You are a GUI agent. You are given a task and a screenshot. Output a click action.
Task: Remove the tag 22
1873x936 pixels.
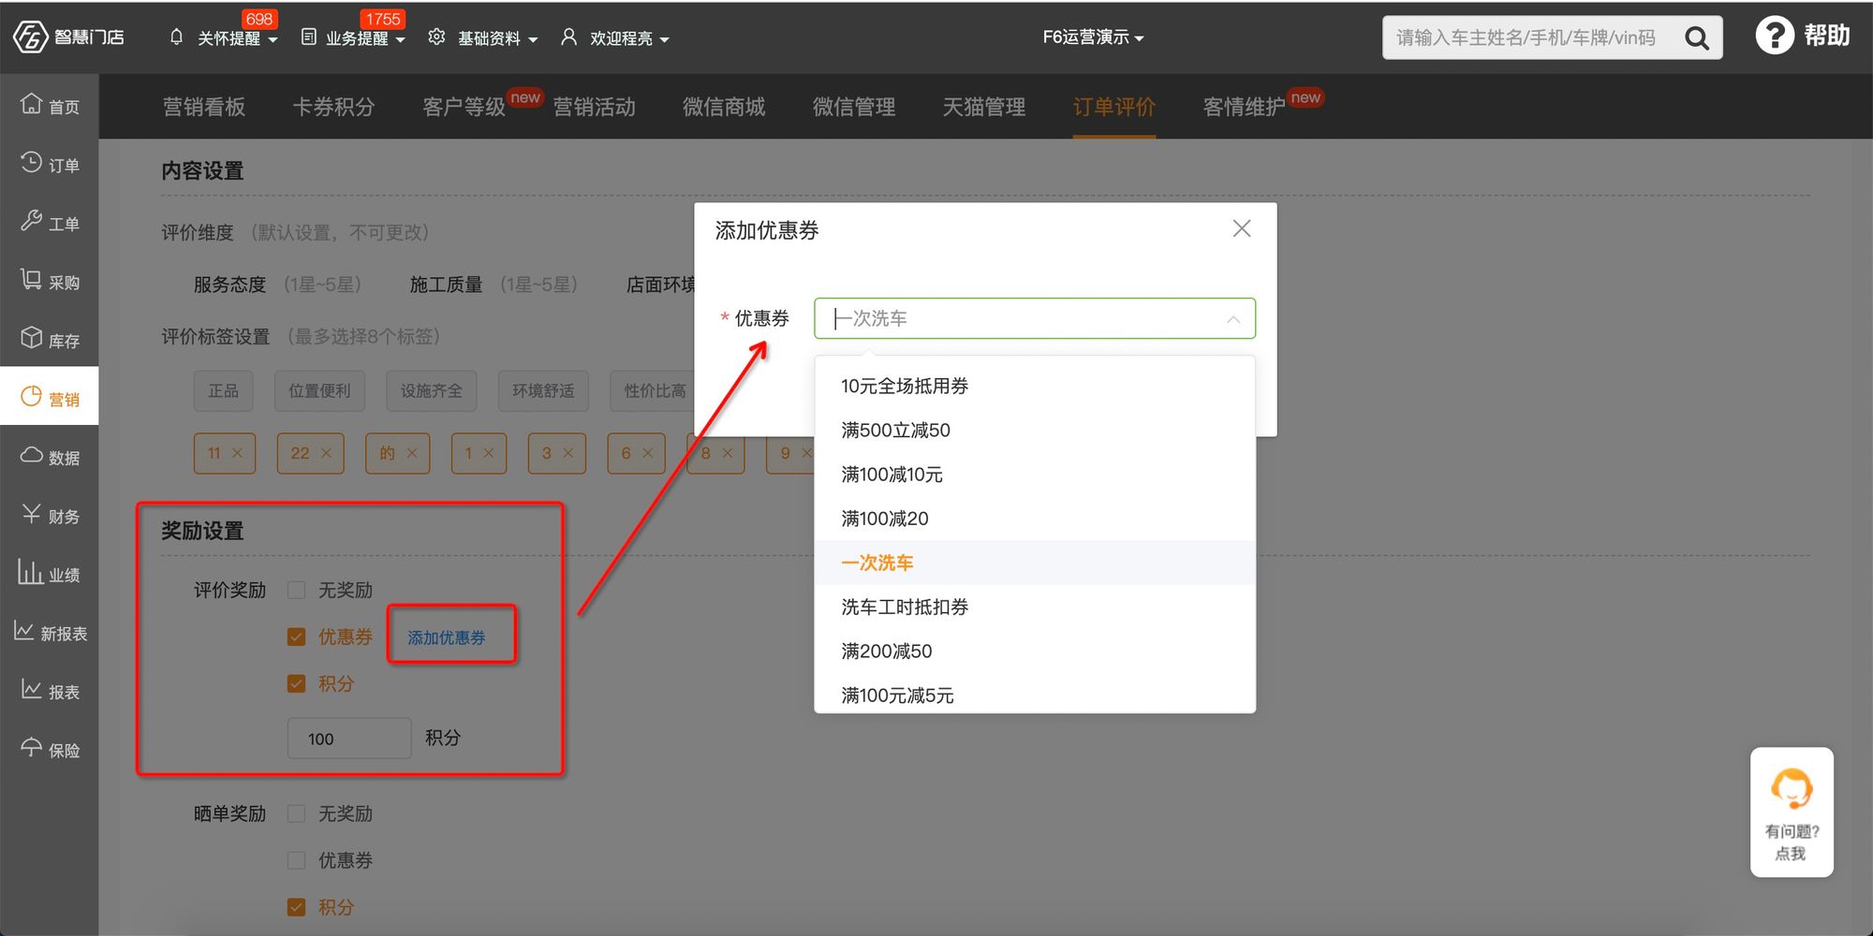pos(326,453)
